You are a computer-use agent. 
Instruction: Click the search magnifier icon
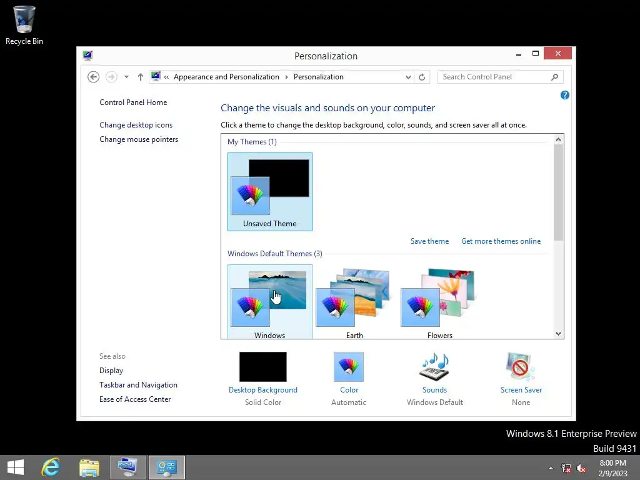(555, 77)
